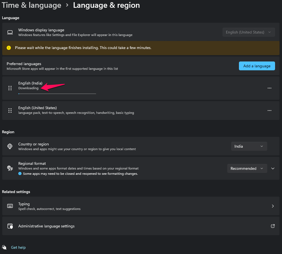
Task: Click the laptop icon for Windows display language
Action: click(10, 32)
